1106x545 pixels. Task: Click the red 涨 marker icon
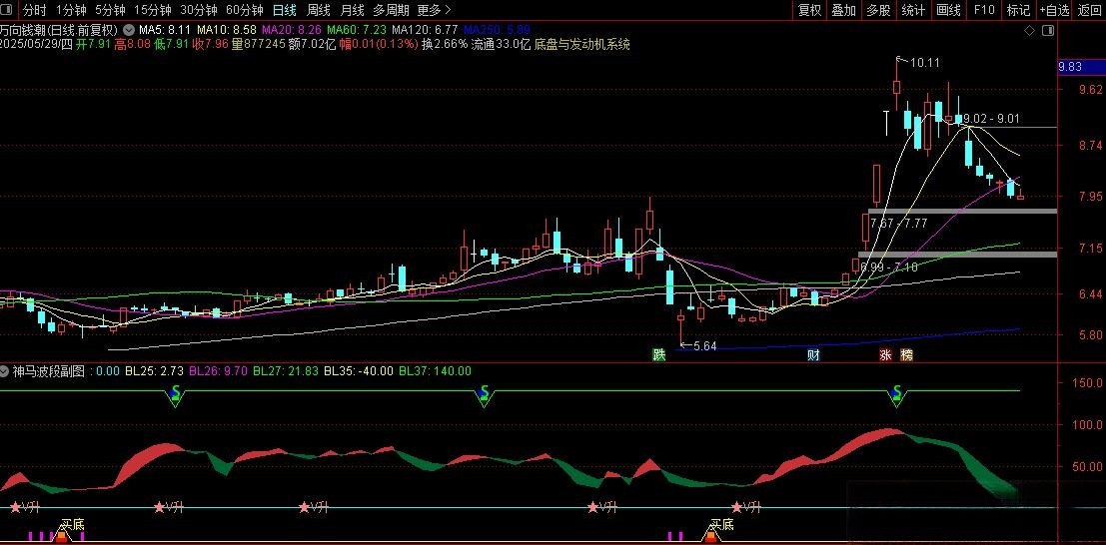[885, 354]
